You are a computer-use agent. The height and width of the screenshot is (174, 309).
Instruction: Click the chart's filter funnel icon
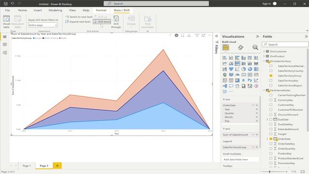pos(197,35)
